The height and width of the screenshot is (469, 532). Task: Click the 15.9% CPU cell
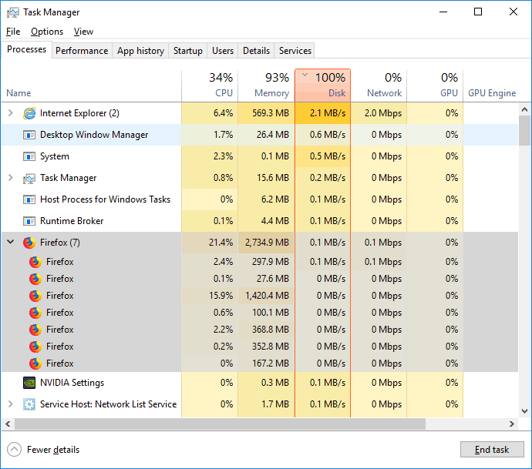pos(210,296)
